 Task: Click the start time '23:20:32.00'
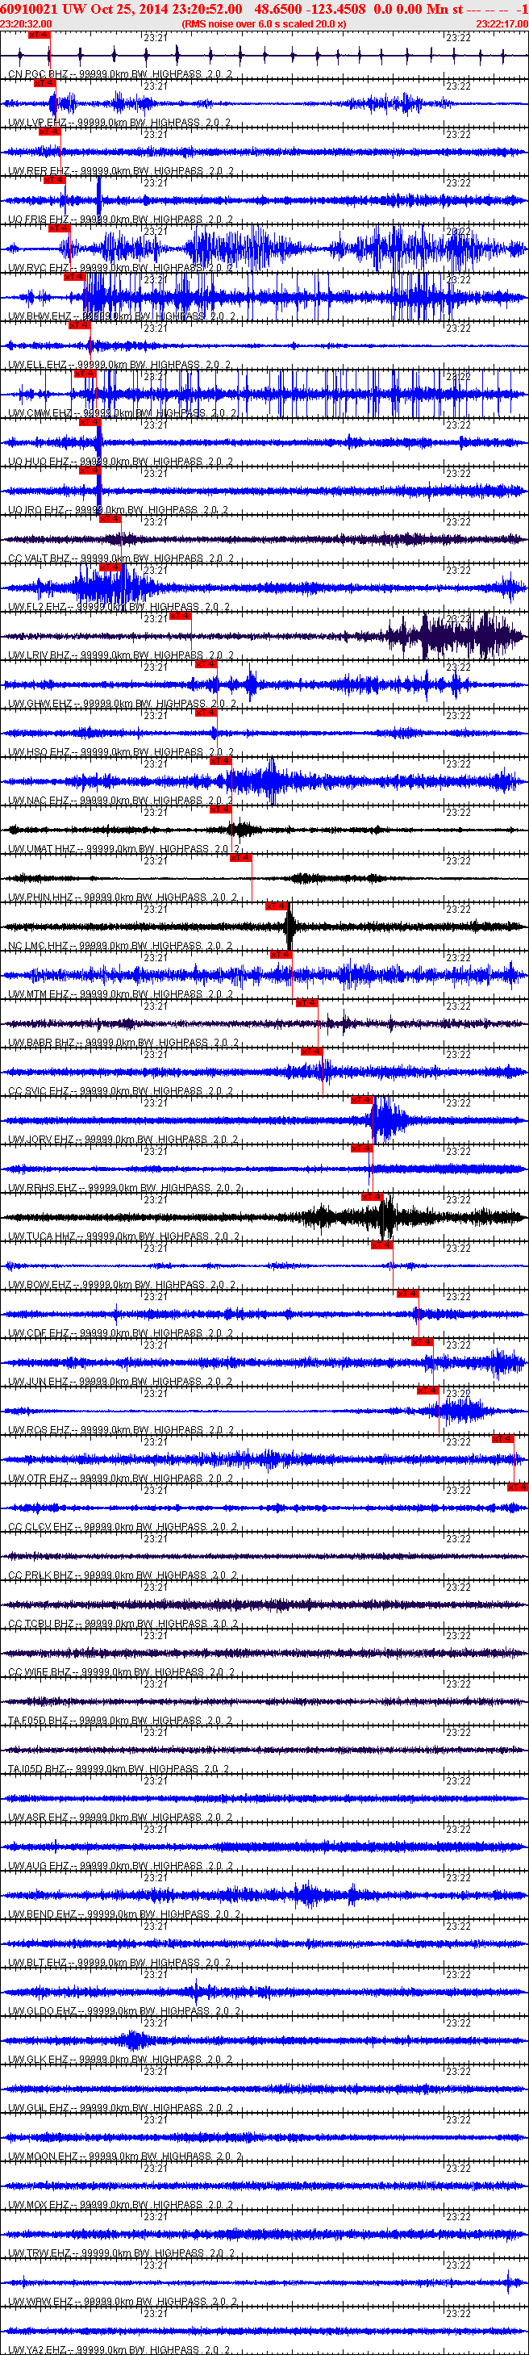pyautogui.click(x=27, y=23)
